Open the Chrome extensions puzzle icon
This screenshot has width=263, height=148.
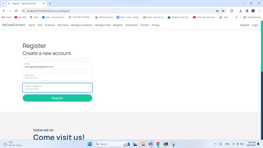(231, 11)
